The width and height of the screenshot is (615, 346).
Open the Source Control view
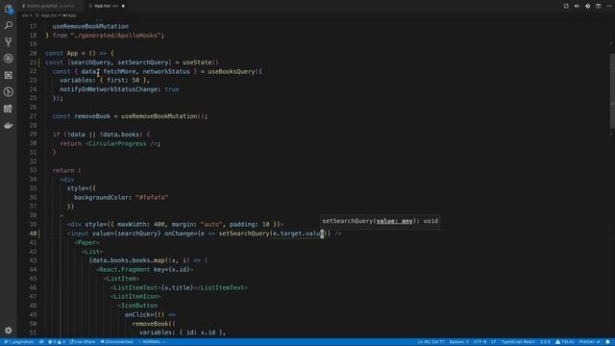pos(9,42)
